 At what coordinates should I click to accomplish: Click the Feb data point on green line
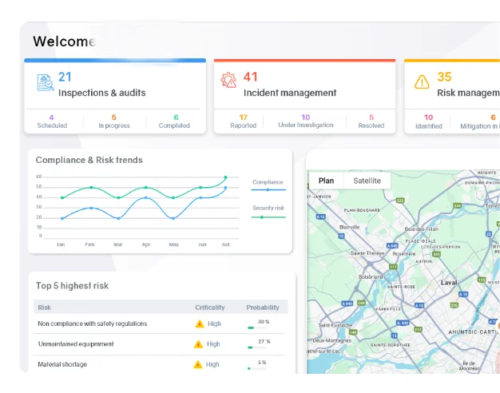click(x=91, y=188)
